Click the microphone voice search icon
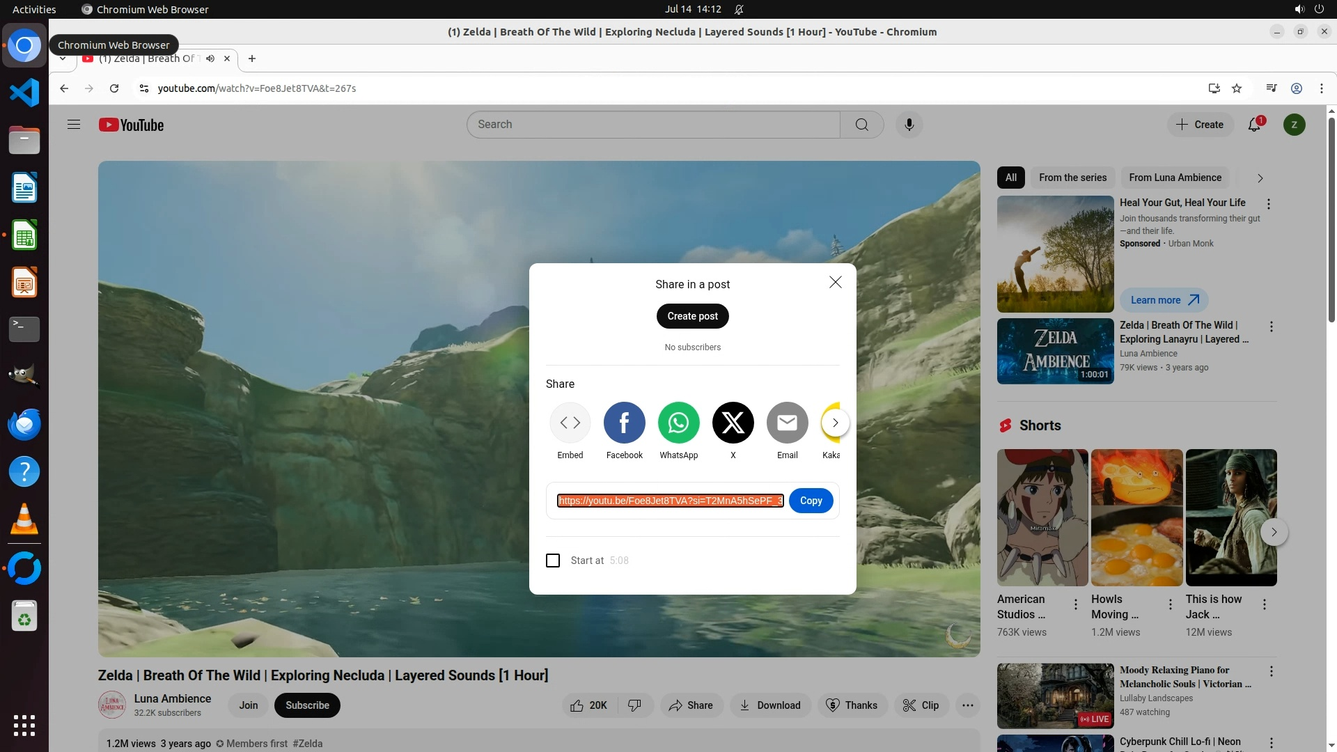Screen dimensions: 1337x752 909,125
